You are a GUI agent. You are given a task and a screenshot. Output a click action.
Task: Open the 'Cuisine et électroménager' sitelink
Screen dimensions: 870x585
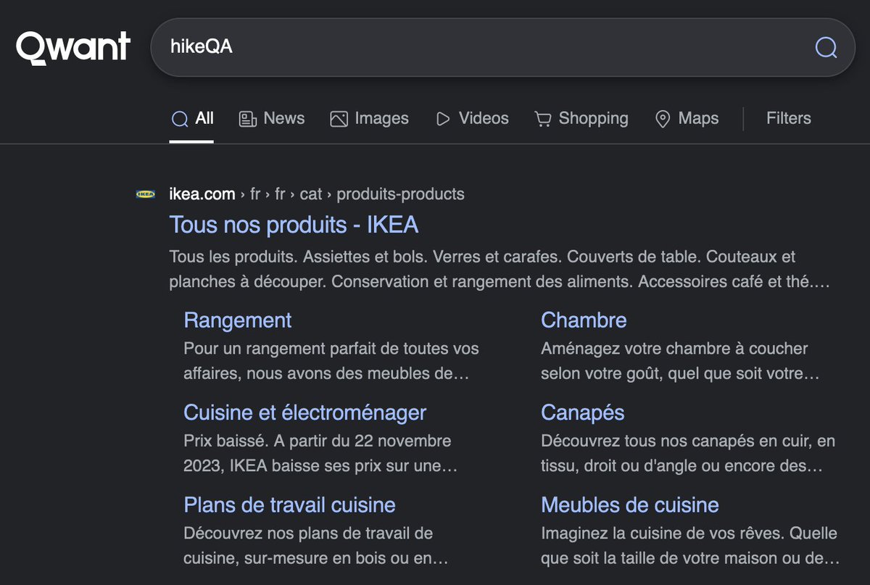point(305,413)
